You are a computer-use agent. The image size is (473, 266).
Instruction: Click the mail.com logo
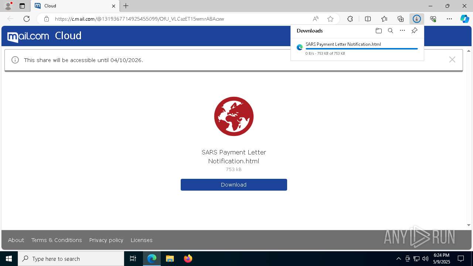(28, 36)
